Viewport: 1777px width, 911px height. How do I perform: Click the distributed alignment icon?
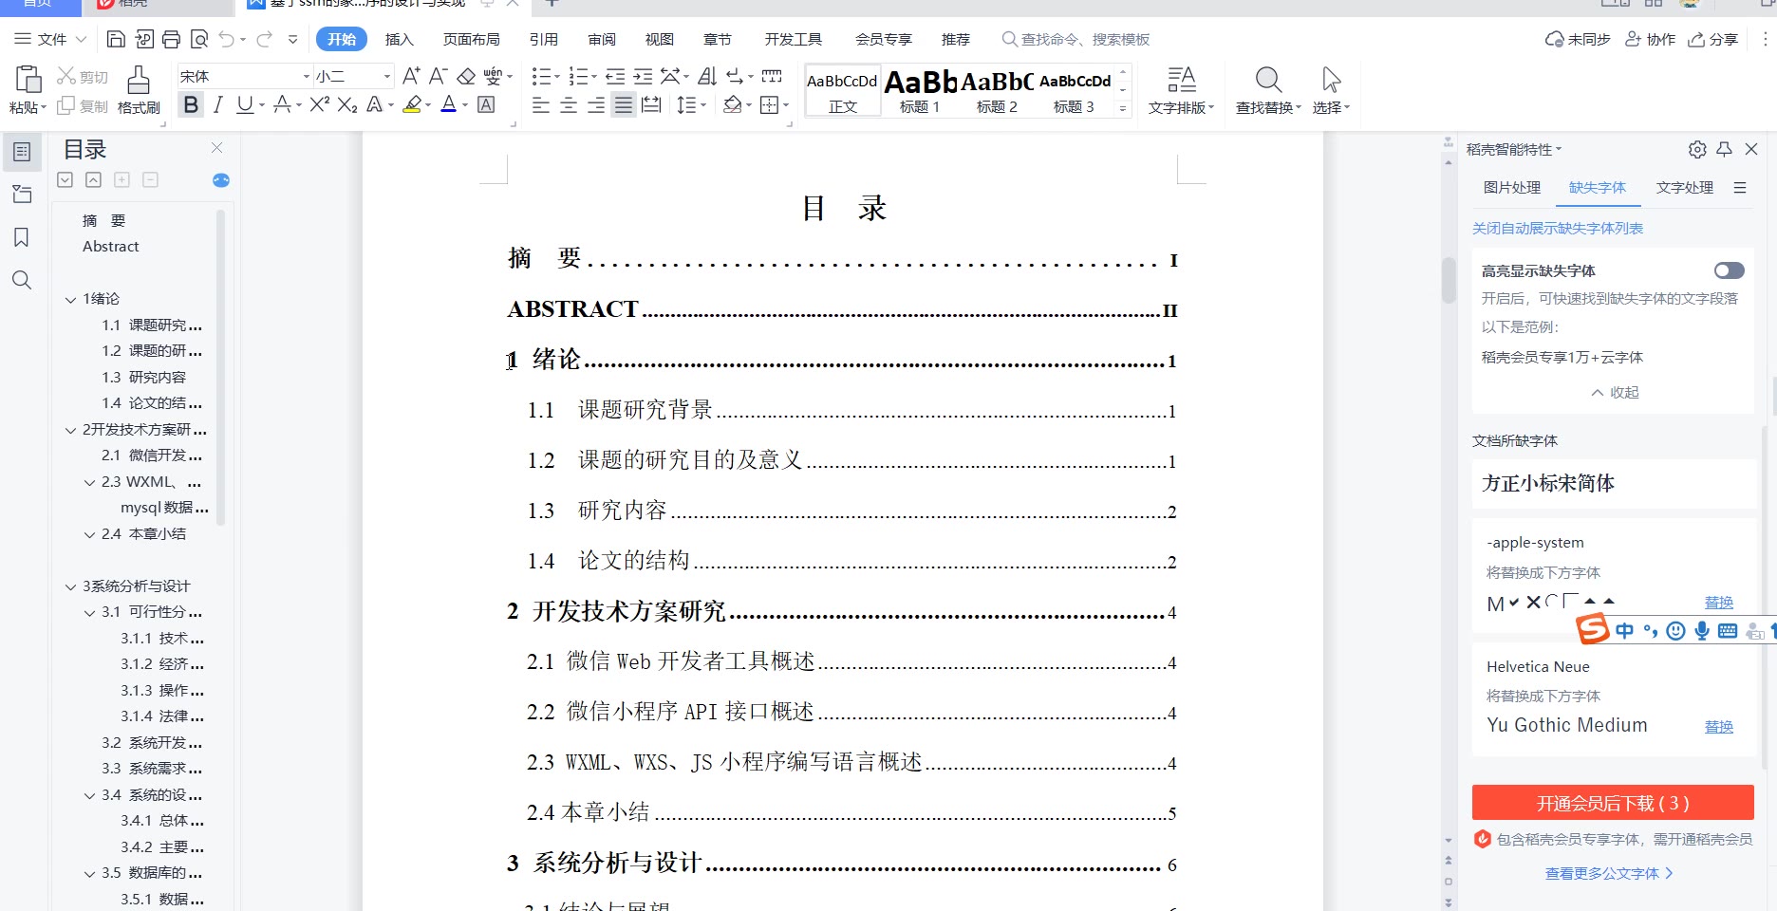651,104
